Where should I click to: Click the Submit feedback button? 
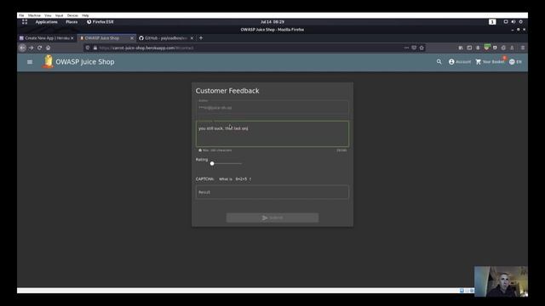tap(272, 218)
